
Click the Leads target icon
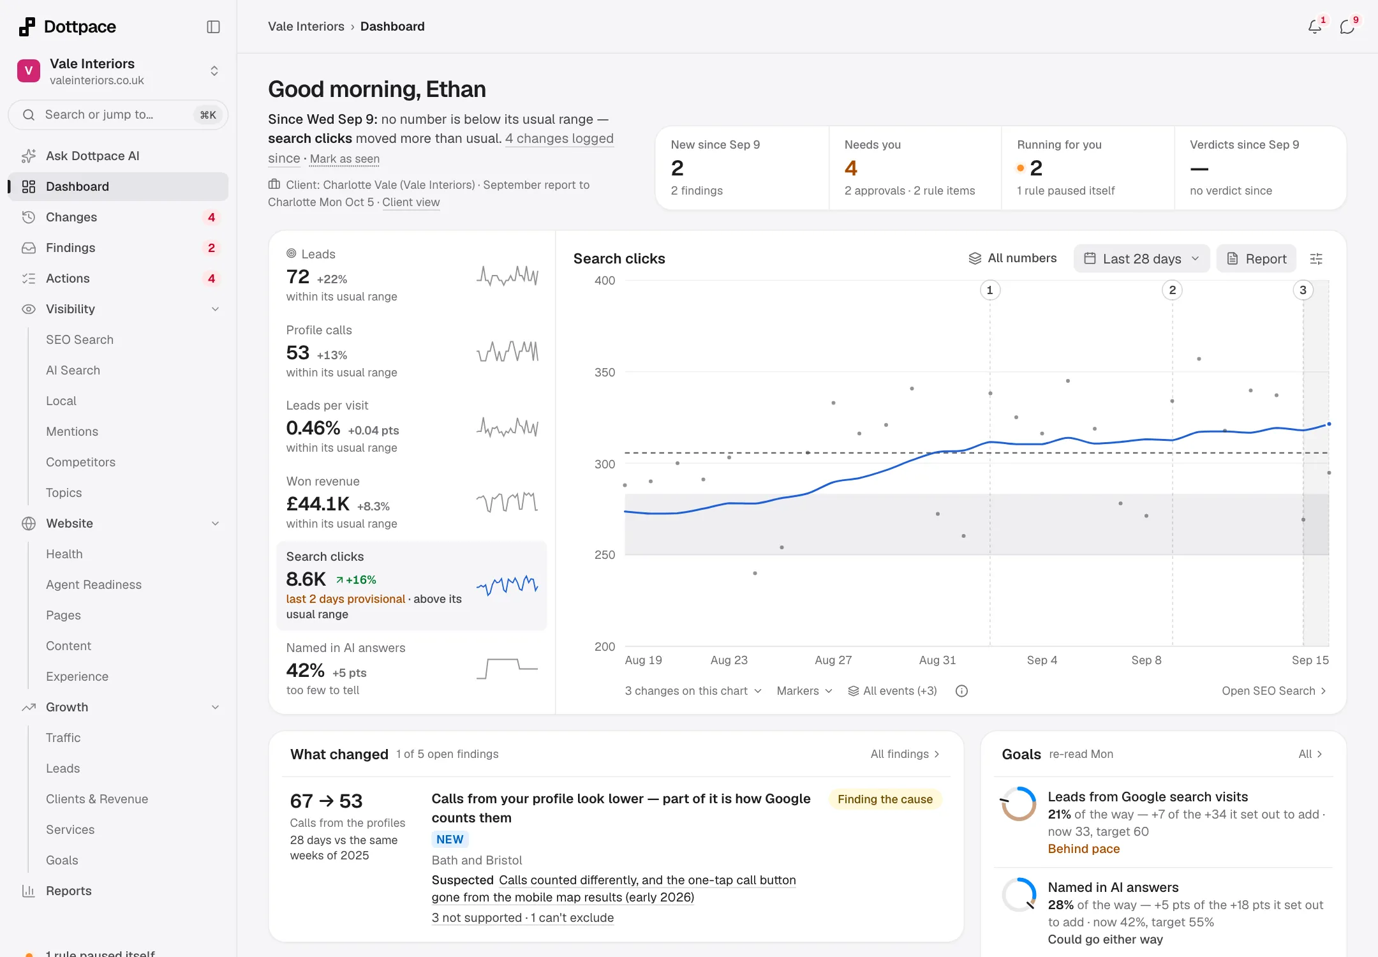click(x=292, y=254)
